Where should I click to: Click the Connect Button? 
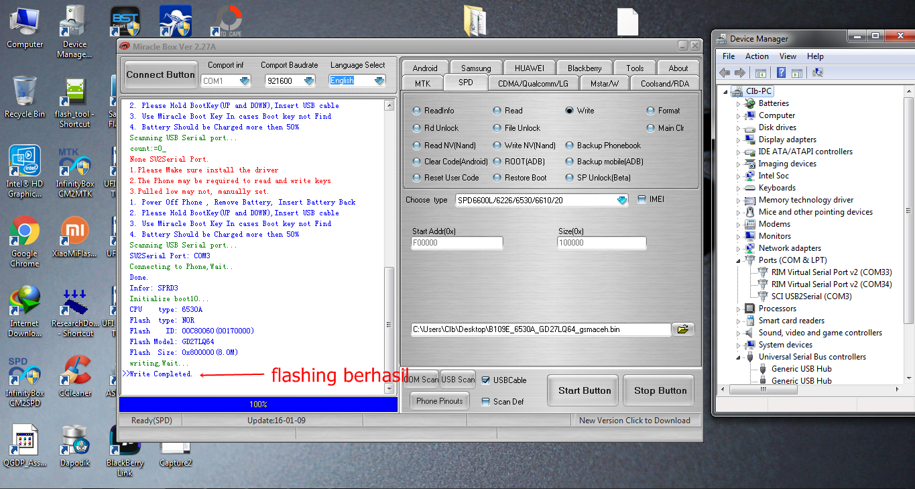tap(161, 75)
